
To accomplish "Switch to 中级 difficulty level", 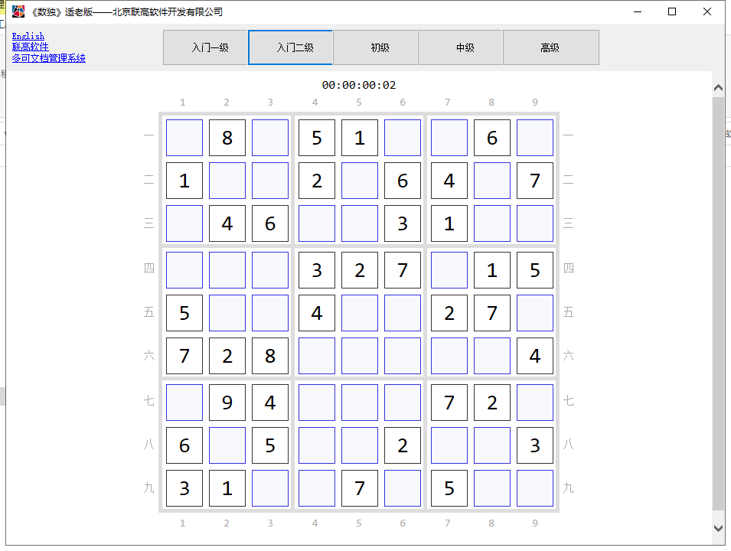I will coord(460,47).
